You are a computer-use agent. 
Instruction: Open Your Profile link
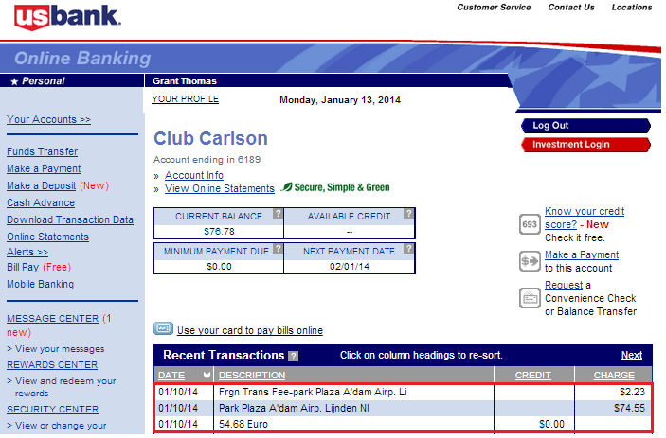[185, 99]
